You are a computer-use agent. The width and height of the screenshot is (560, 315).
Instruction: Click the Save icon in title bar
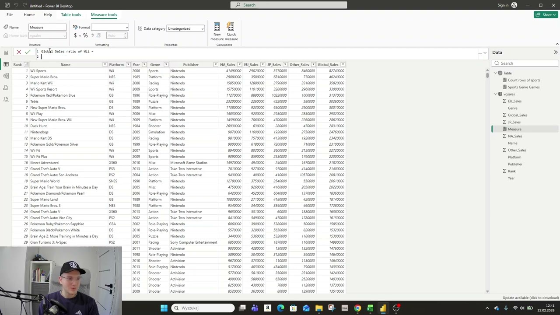(x=7, y=5)
